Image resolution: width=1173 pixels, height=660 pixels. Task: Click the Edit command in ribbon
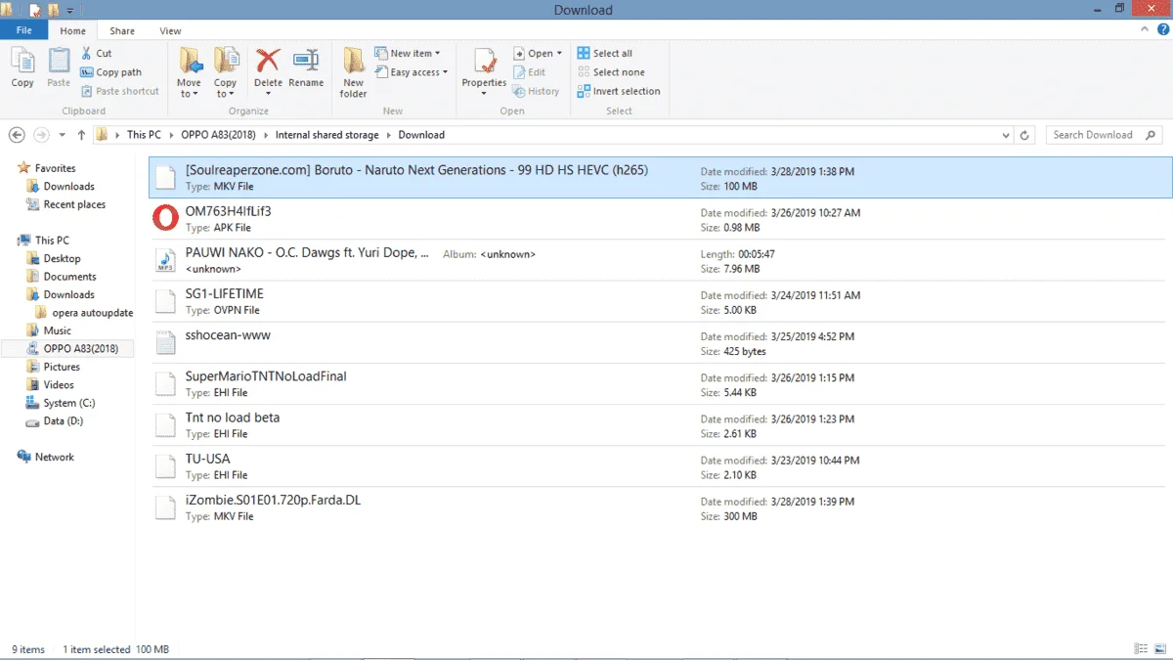click(529, 72)
